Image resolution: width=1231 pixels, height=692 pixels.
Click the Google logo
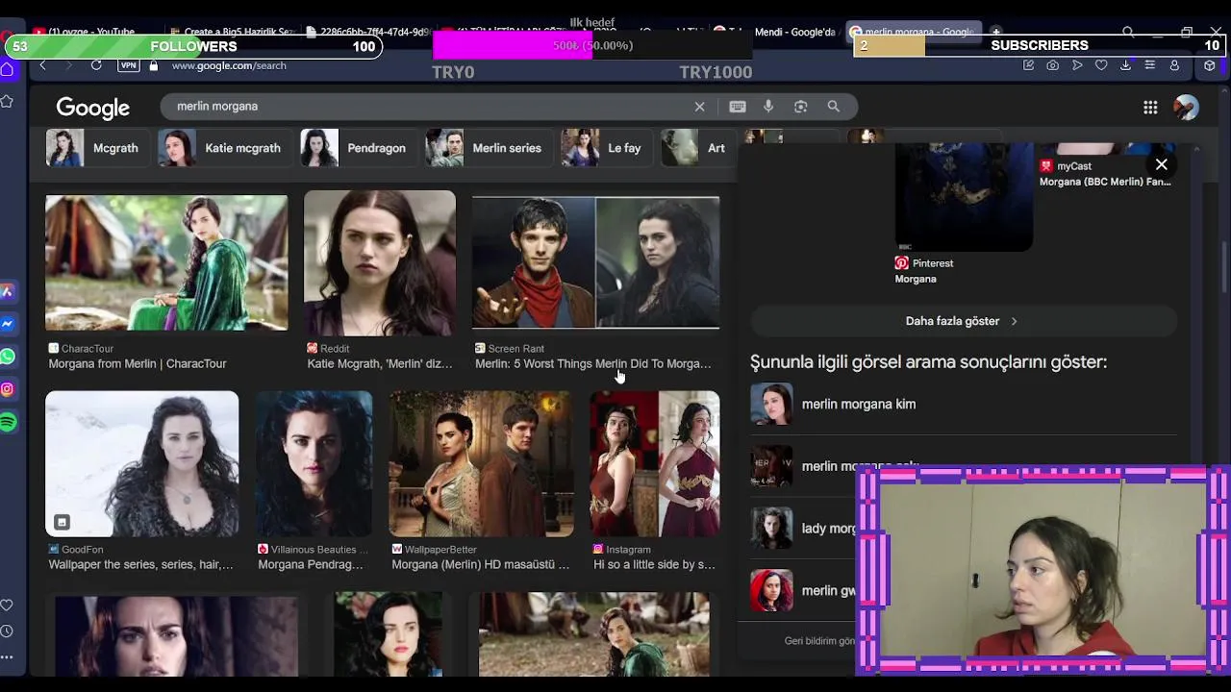[x=92, y=108]
